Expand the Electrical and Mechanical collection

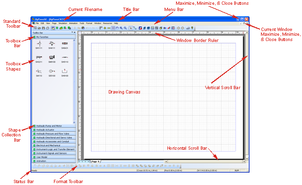pyautogui.click(x=54, y=145)
